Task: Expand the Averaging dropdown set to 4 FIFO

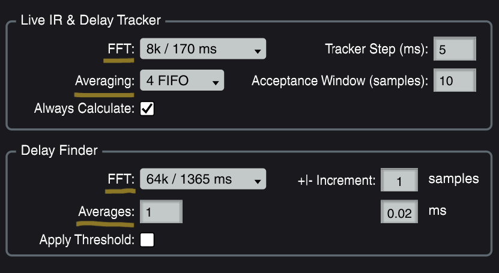Action: click(181, 80)
